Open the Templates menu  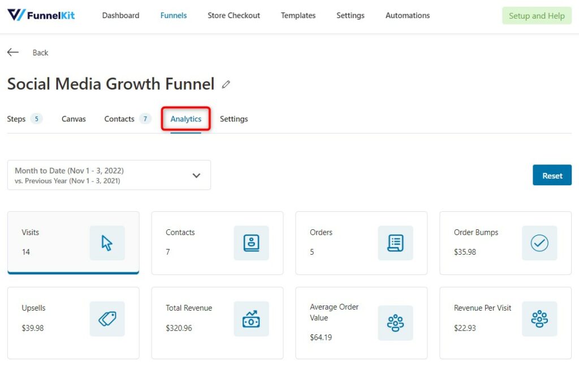tap(298, 15)
